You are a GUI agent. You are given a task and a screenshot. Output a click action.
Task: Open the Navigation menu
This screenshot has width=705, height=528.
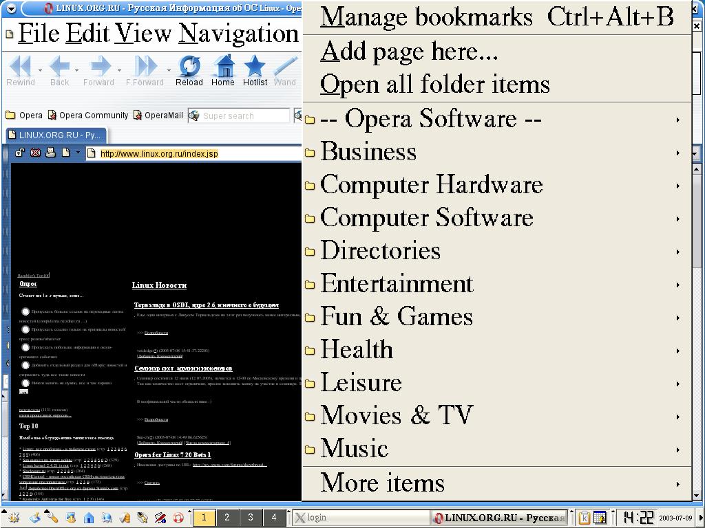(x=238, y=33)
